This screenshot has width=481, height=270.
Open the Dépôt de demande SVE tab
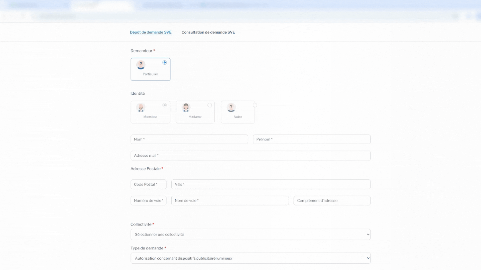coord(151,32)
